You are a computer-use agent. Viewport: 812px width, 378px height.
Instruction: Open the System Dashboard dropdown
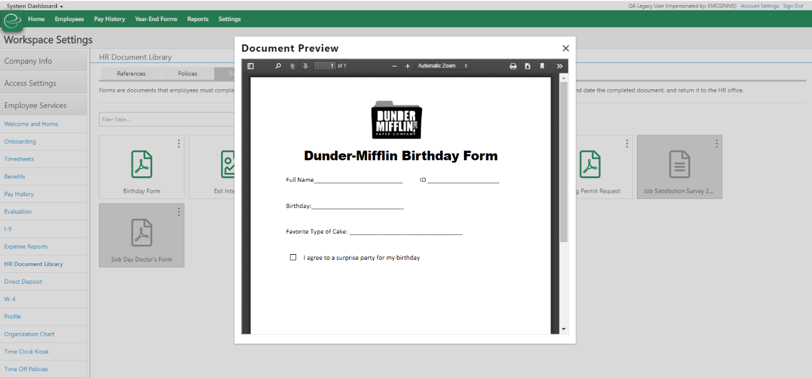point(35,6)
